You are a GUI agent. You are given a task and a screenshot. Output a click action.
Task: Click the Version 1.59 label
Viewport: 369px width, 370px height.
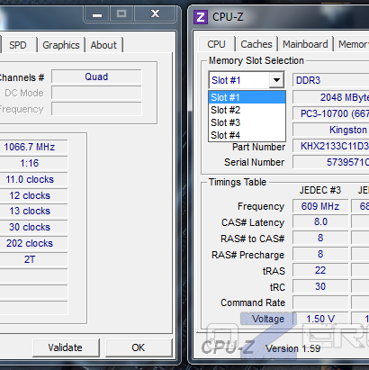coord(292,348)
